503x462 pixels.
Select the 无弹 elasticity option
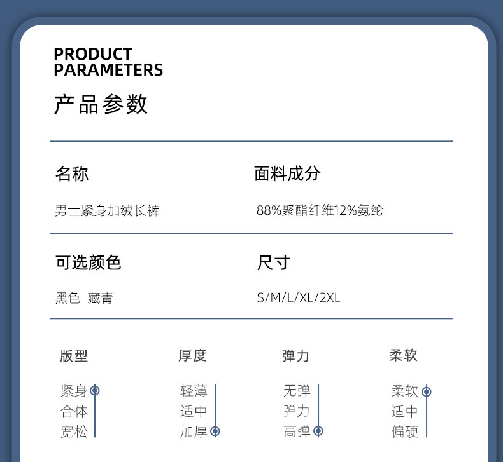(x=297, y=391)
